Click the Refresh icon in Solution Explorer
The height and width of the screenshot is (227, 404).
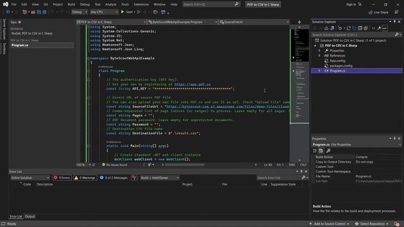354,28
